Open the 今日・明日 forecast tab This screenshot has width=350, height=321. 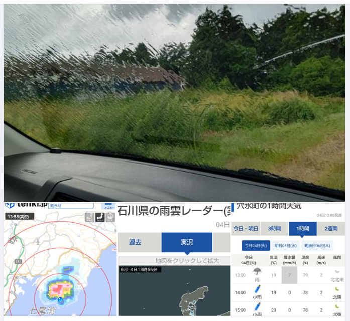[246, 229]
